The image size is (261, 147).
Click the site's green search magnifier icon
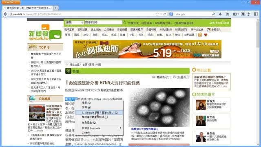click(124, 22)
